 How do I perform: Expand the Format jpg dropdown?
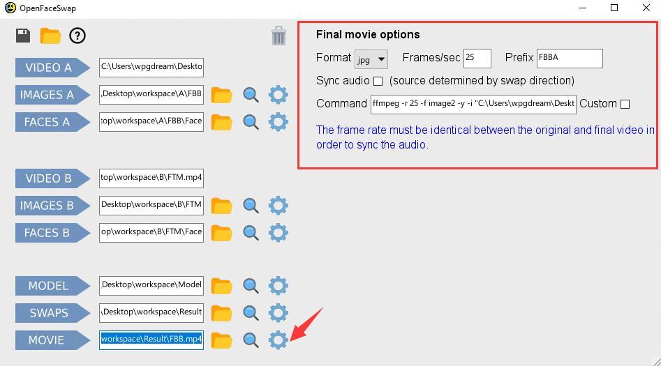coord(371,59)
